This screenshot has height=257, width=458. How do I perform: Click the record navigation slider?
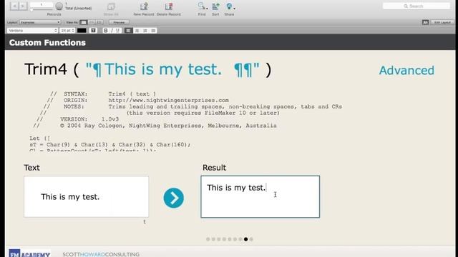coord(42,9)
